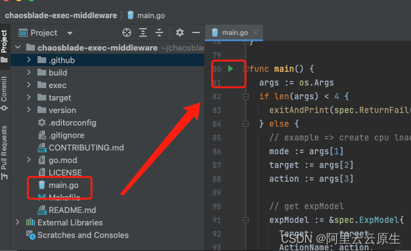Click the '// get expModel' comment
The height and width of the screenshot is (251, 411).
pos(307,207)
